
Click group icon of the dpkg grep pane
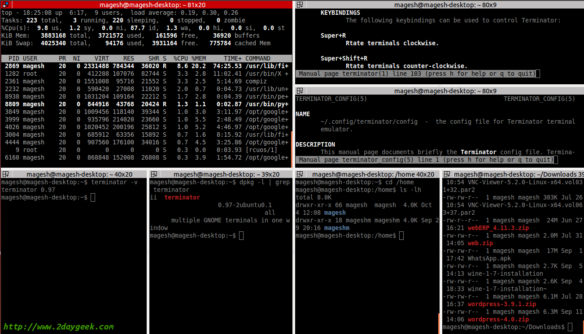coord(153,174)
